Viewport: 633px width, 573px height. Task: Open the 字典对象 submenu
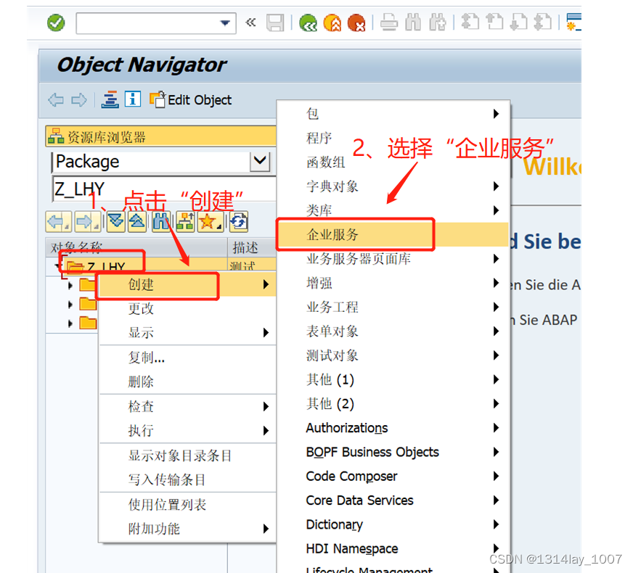click(393, 186)
